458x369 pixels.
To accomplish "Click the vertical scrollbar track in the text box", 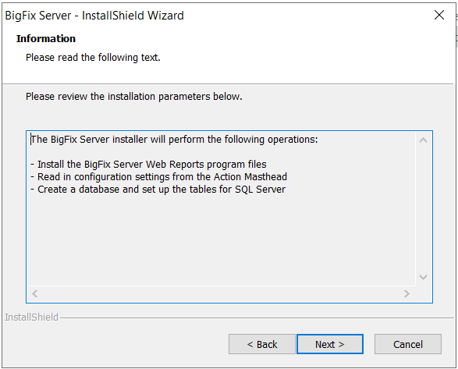I will coord(423,208).
